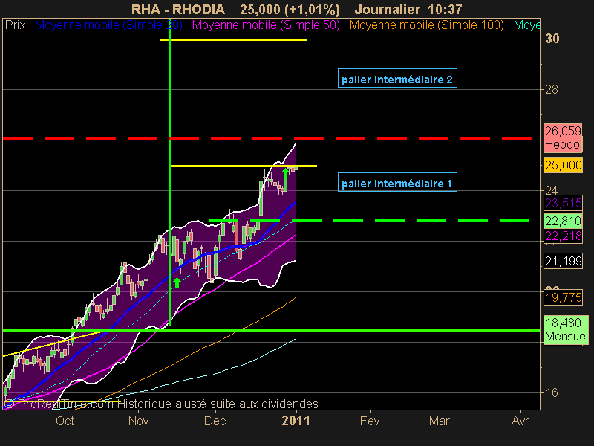Viewport: 594px width, 446px height.
Task: Select the red dashed weekly resistance line
Action: coord(267,138)
